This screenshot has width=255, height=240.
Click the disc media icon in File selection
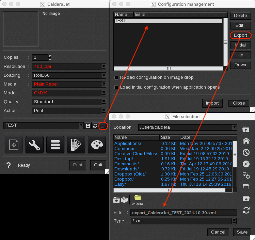pyautogui.click(x=246, y=164)
